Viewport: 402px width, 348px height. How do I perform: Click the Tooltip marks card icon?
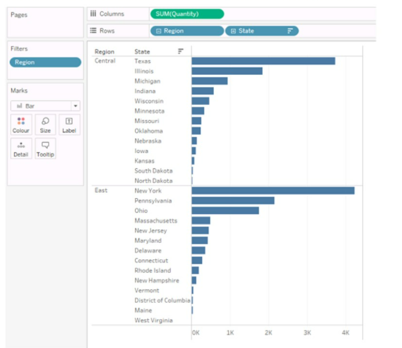pyautogui.click(x=45, y=145)
